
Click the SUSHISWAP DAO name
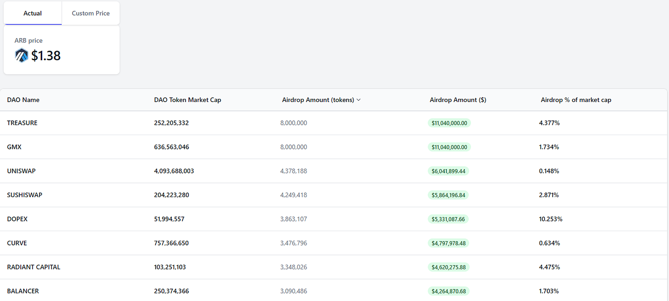coord(25,195)
